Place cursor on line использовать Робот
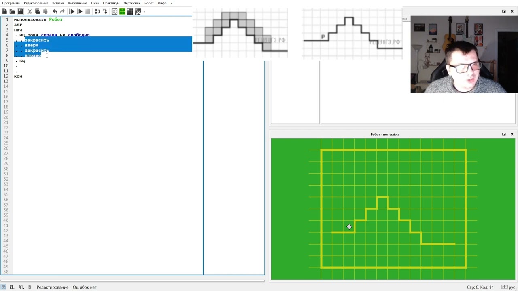This screenshot has height=291, width=518. 38,19
